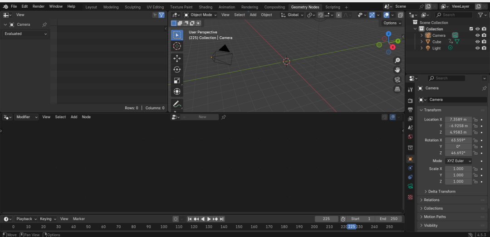Image resolution: width=490 pixels, height=237 pixels.
Task: Hide Camera in viewport via eye icon
Action: [477, 35]
